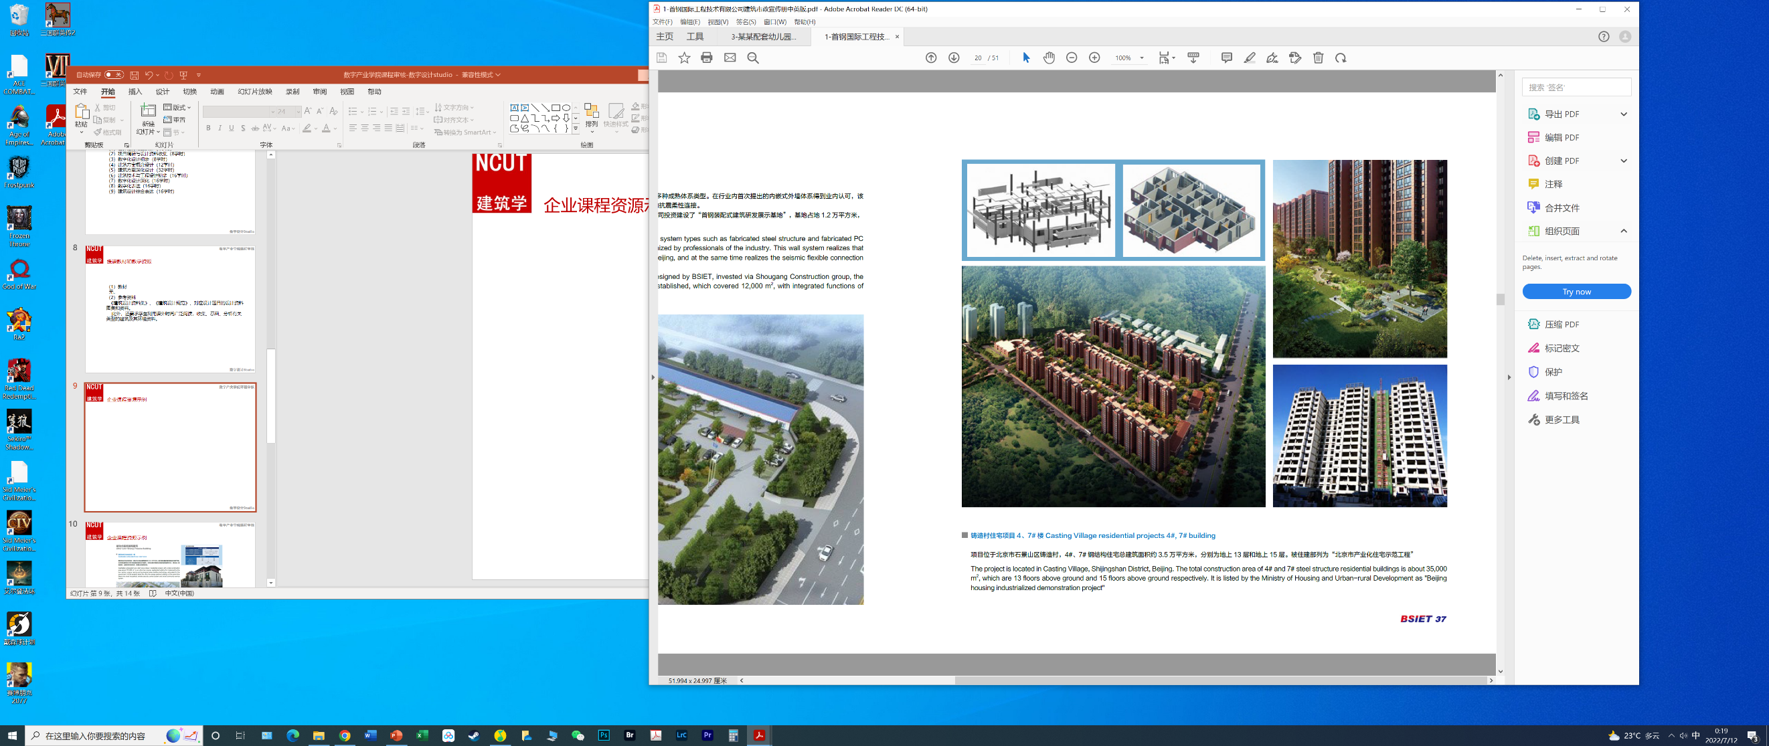Switch to the 3-某某配套幼儿园 document tab

click(764, 37)
